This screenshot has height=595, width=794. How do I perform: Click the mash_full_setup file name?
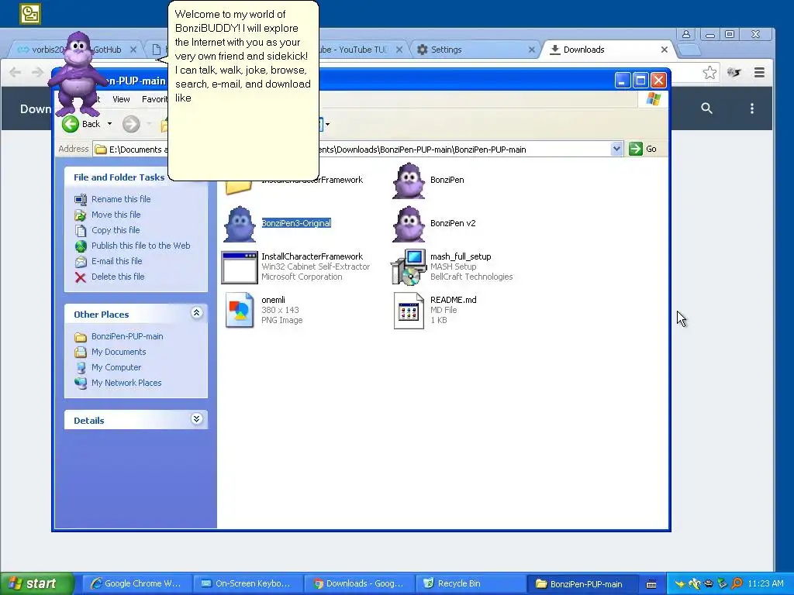[461, 256]
